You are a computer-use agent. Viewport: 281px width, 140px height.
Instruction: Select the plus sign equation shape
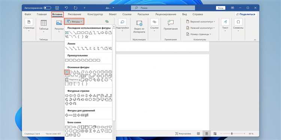tap(67, 115)
